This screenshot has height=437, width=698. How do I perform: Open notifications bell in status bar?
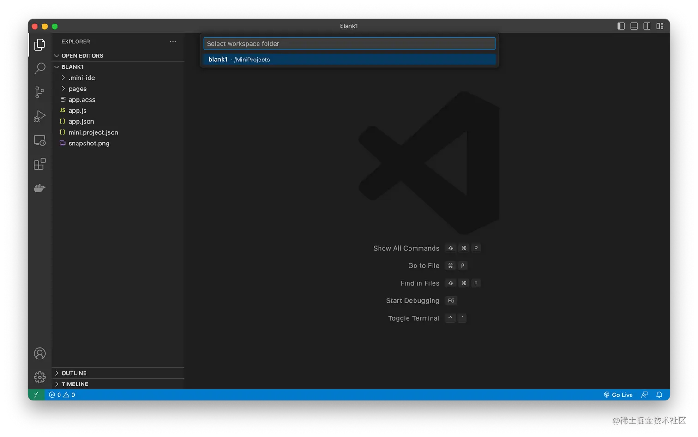pos(659,395)
